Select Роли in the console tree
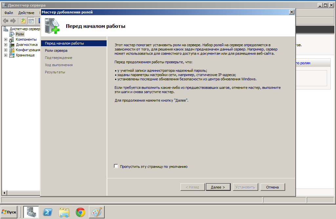Screen dimensions: 336x219 coord(20,34)
